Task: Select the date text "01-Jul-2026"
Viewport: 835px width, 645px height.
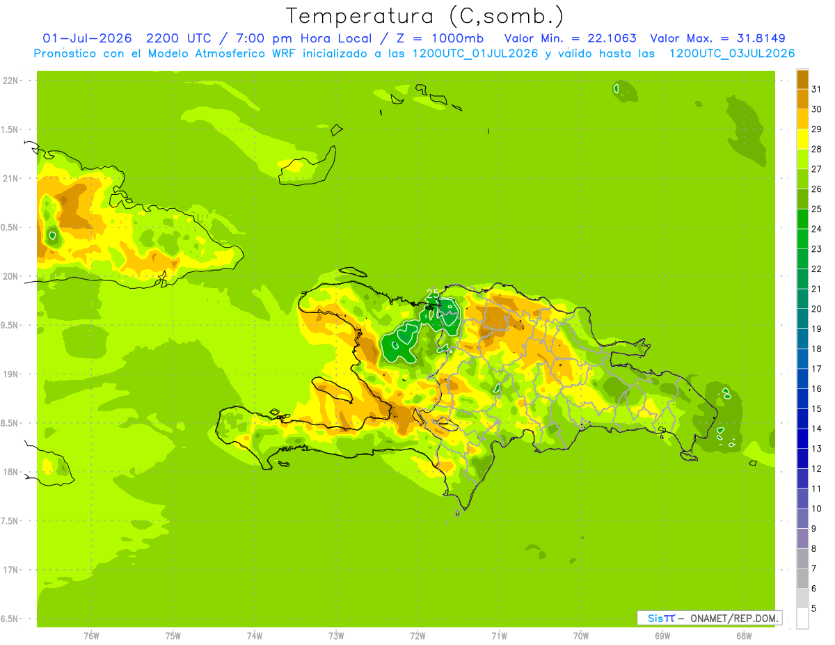Action: 87,38
